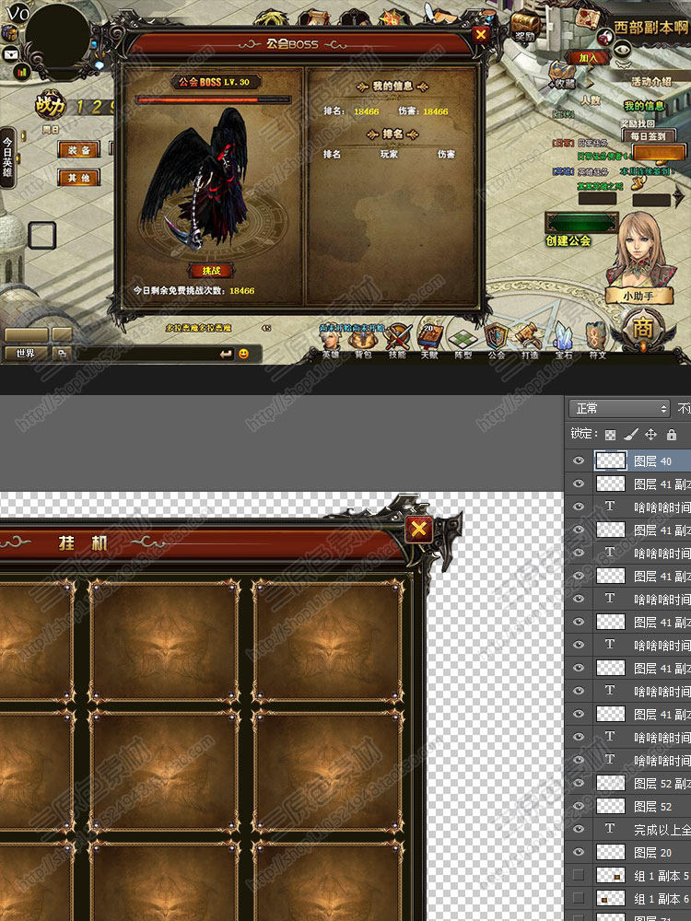Click the lock image pixels brush icon
691x921 pixels.
tap(630, 434)
